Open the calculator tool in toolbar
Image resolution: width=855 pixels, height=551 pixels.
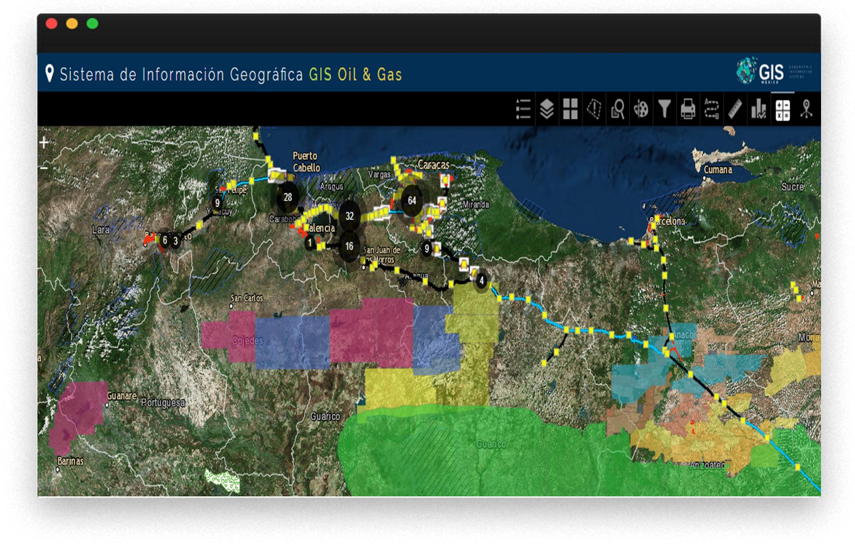pos(782,109)
